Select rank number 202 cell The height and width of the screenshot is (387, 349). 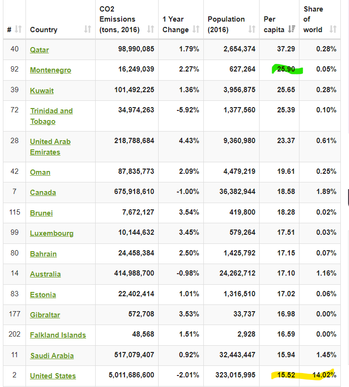point(14,334)
